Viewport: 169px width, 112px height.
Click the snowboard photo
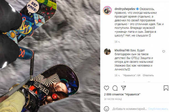50,56
